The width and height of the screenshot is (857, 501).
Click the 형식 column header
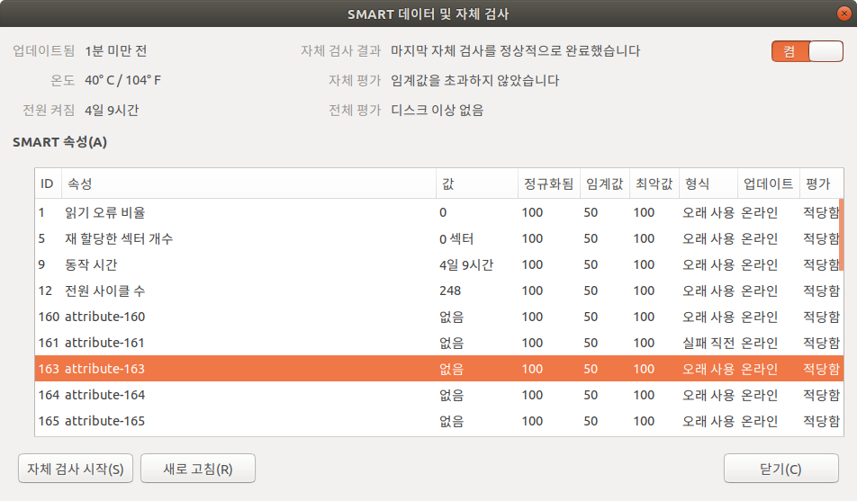tap(708, 183)
